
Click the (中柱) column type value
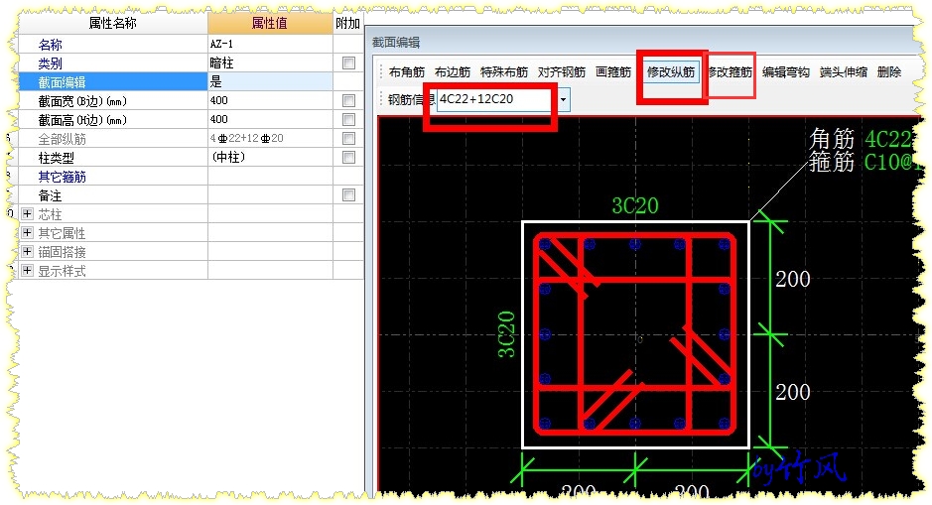[x=270, y=158]
